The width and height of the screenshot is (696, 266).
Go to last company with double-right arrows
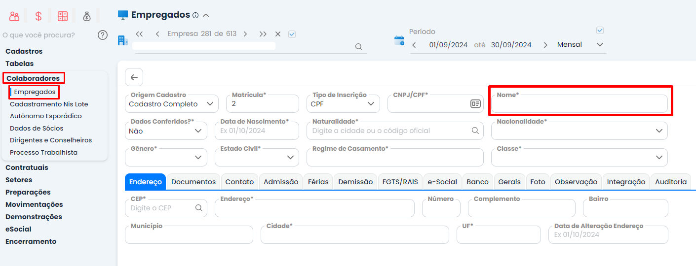point(263,34)
